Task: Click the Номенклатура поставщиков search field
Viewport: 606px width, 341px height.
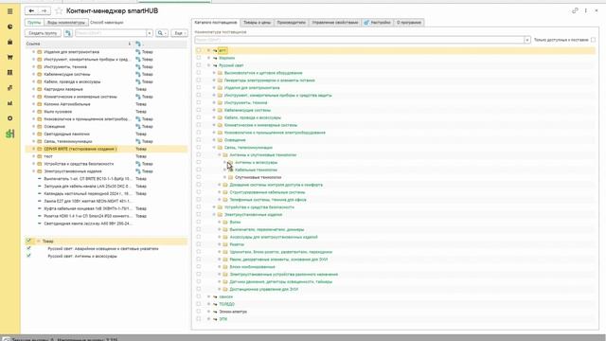Action: 359,40
